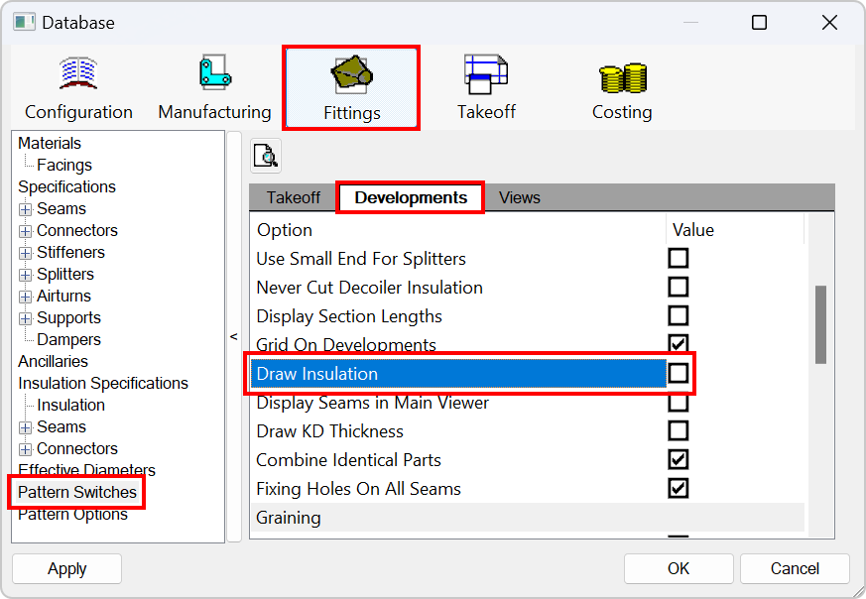
Task: Click the preview magnifier icon above the tabs
Action: (x=265, y=155)
